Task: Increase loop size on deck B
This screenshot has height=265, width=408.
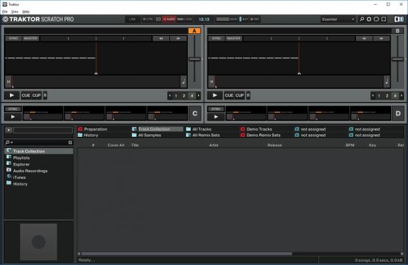Action: [x=401, y=95]
